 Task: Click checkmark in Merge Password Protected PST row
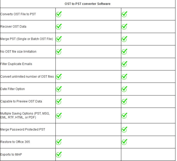124,129
